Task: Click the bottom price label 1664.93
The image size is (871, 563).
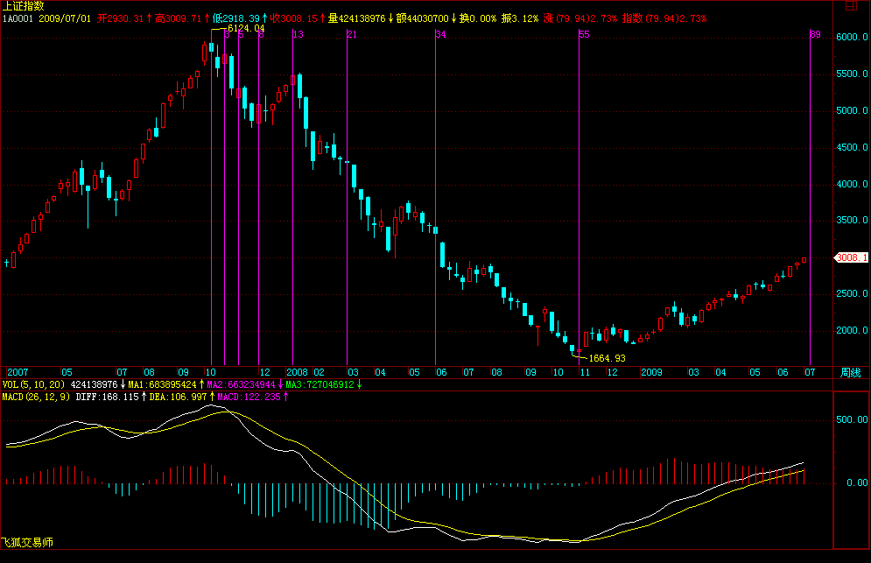Action: coord(608,358)
